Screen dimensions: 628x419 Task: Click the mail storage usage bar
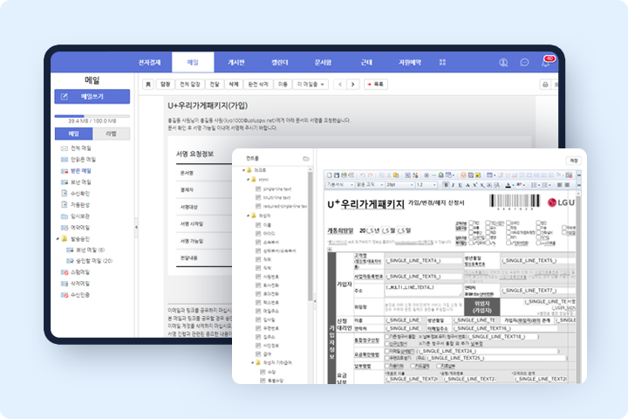tap(92, 116)
